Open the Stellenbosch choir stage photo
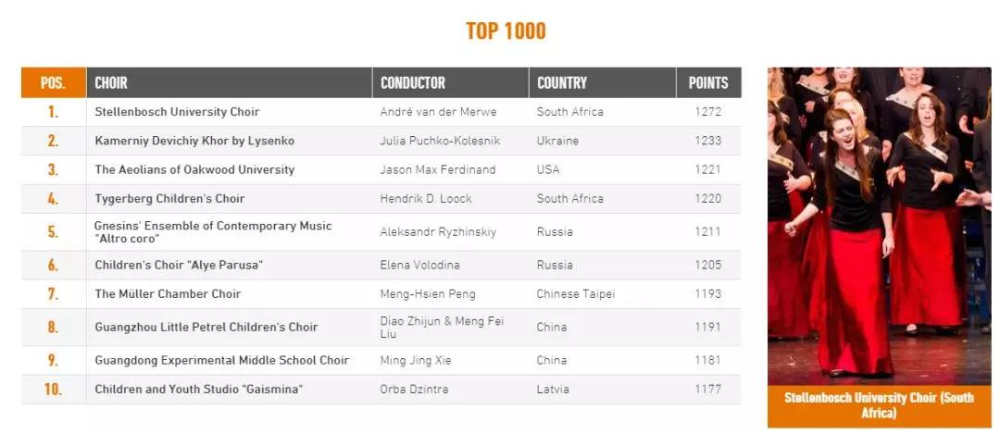 [880, 226]
